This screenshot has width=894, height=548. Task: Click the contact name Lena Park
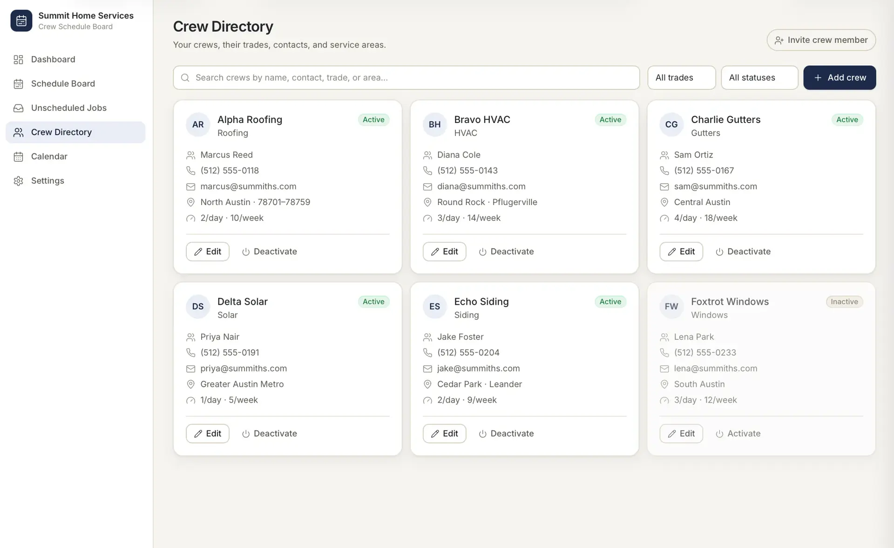click(x=694, y=337)
